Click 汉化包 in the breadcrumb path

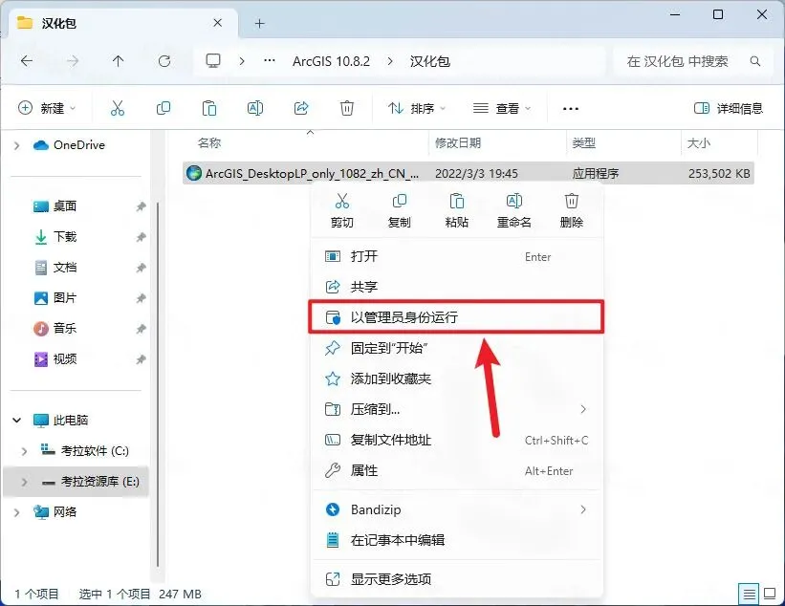[x=429, y=61]
